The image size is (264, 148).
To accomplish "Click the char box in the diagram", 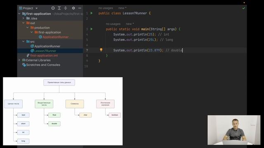I will point(85,115).
